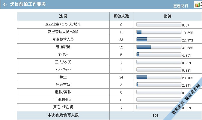Click the 家庭主妇 option label
202x120 pixels.
(x=63, y=85)
